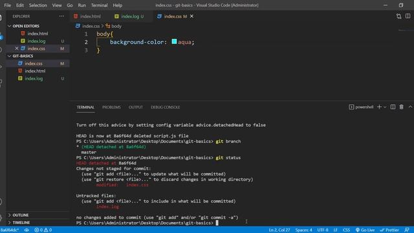Click the eye icon in status bar
The image size is (414, 233).
click(x=27, y=230)
